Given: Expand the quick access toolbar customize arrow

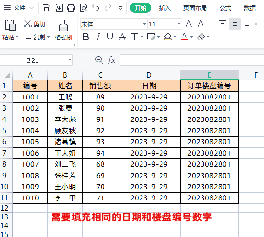Looking at the screenshot, I should point(120,8).
